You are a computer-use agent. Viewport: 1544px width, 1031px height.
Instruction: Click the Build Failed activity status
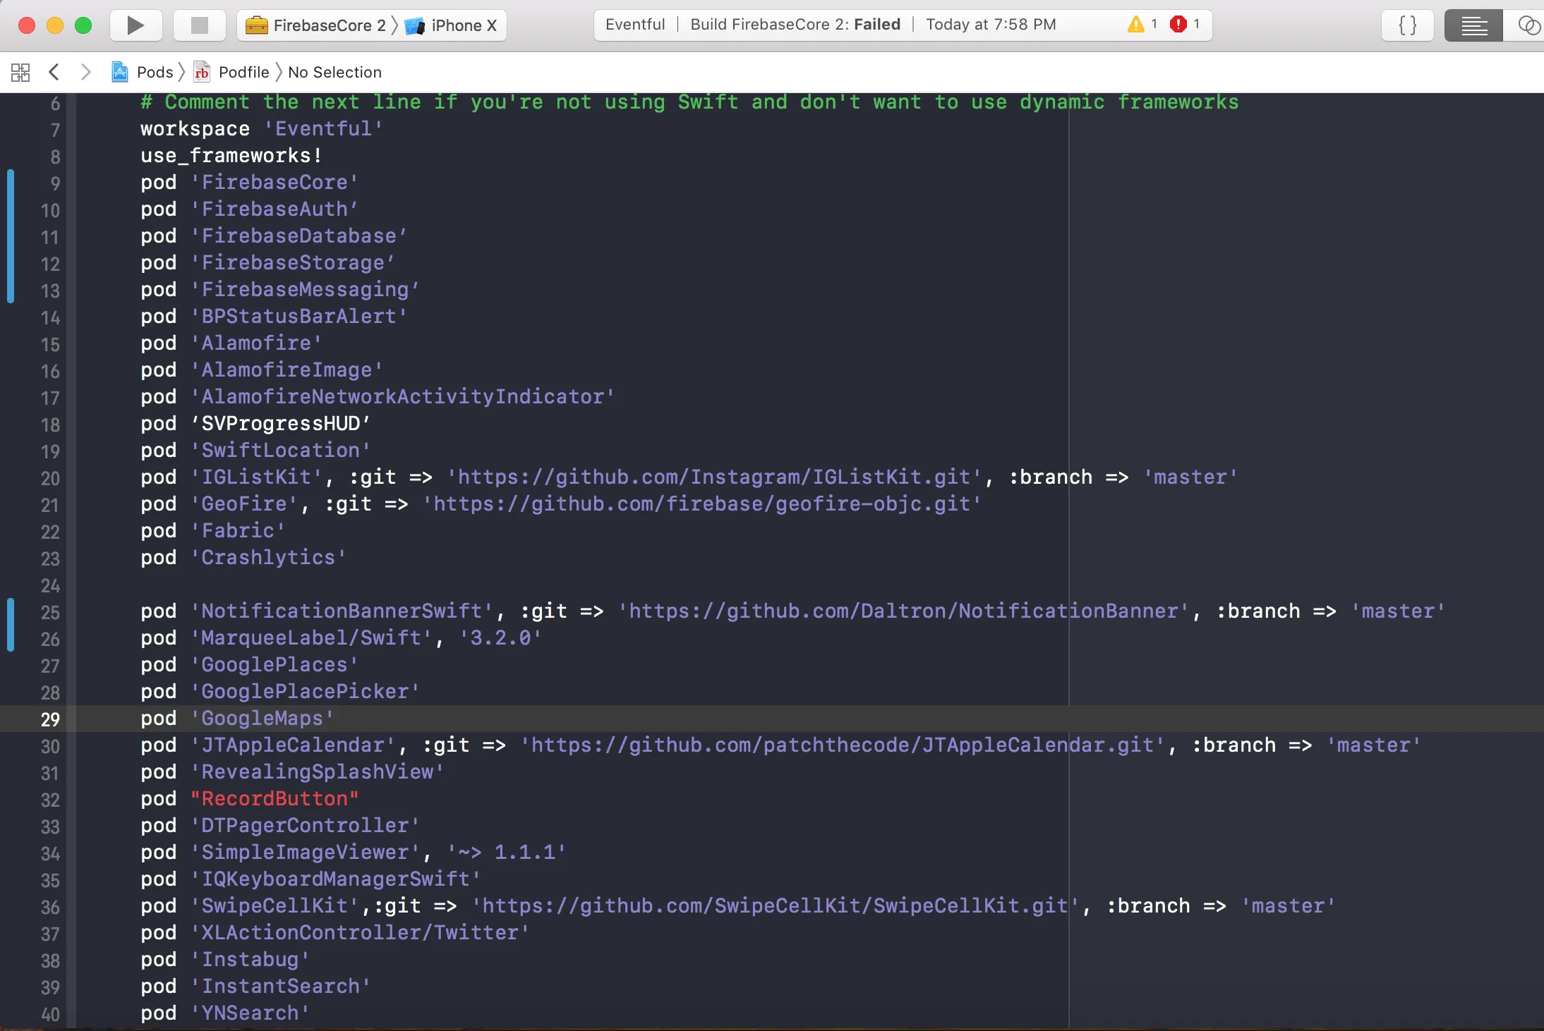[x=795, y=25]
